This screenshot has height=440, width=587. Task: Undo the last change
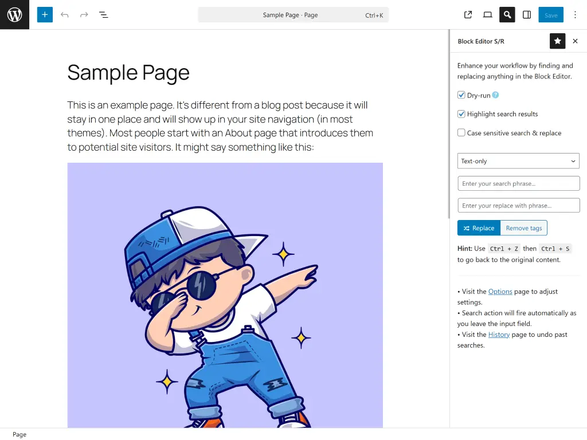(65, 14)
